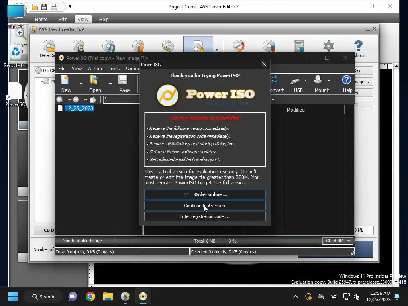The height and width of the screenshot is (306, 408).
Task: Expand the Back history dropdown arrow
Action: point(69,100)
